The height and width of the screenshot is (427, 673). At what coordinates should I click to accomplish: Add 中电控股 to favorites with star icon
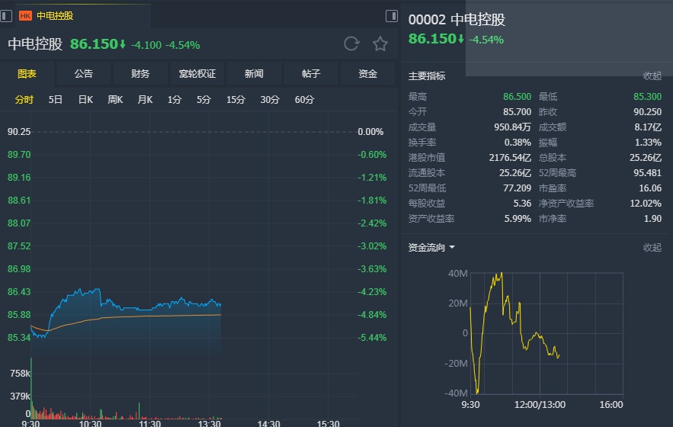tap(380, 43)
